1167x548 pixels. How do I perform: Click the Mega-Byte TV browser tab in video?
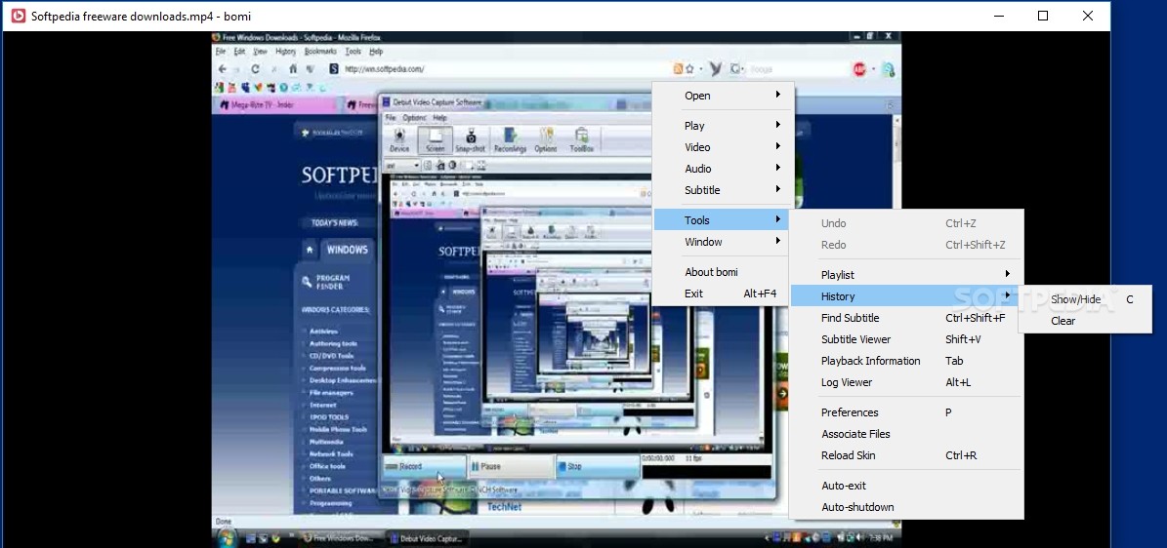coord(273,105)
